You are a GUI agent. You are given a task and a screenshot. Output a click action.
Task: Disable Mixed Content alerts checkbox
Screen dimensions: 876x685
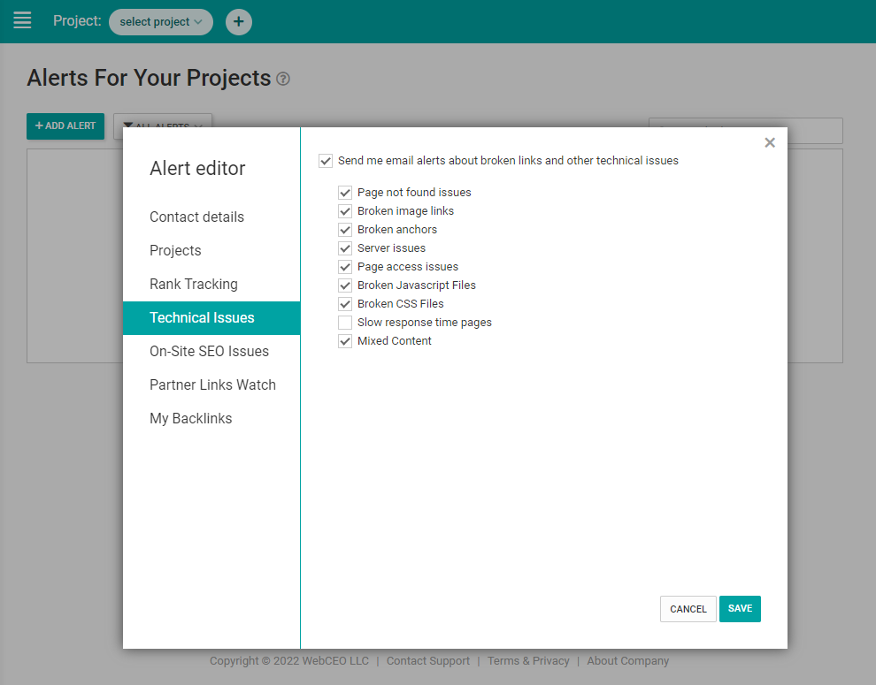[x=345, y=341]
